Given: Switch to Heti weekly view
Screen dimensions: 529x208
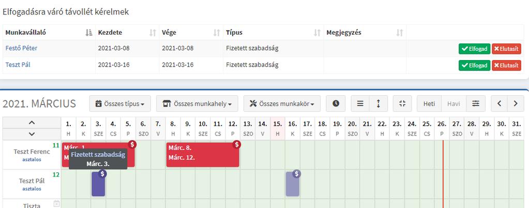Looking at the screenshot, I should [429, 103].
